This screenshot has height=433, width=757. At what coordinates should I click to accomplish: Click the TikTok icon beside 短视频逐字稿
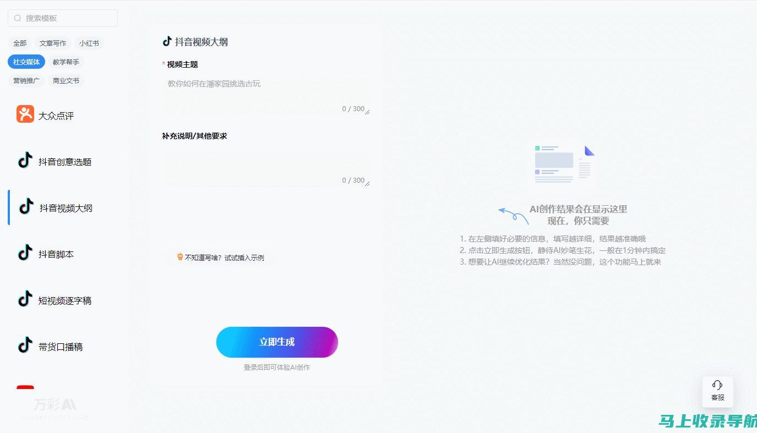[x=25, y=299]
